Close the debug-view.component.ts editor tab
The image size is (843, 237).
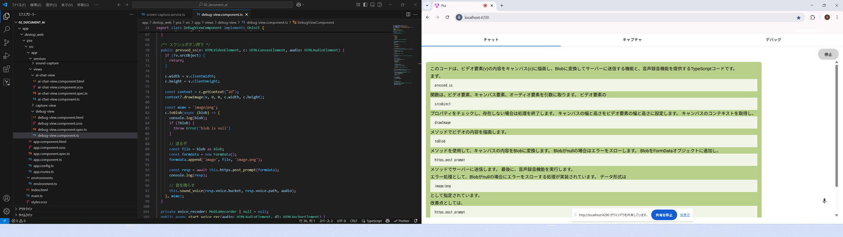pyautogui.click(x=246, y=14)
